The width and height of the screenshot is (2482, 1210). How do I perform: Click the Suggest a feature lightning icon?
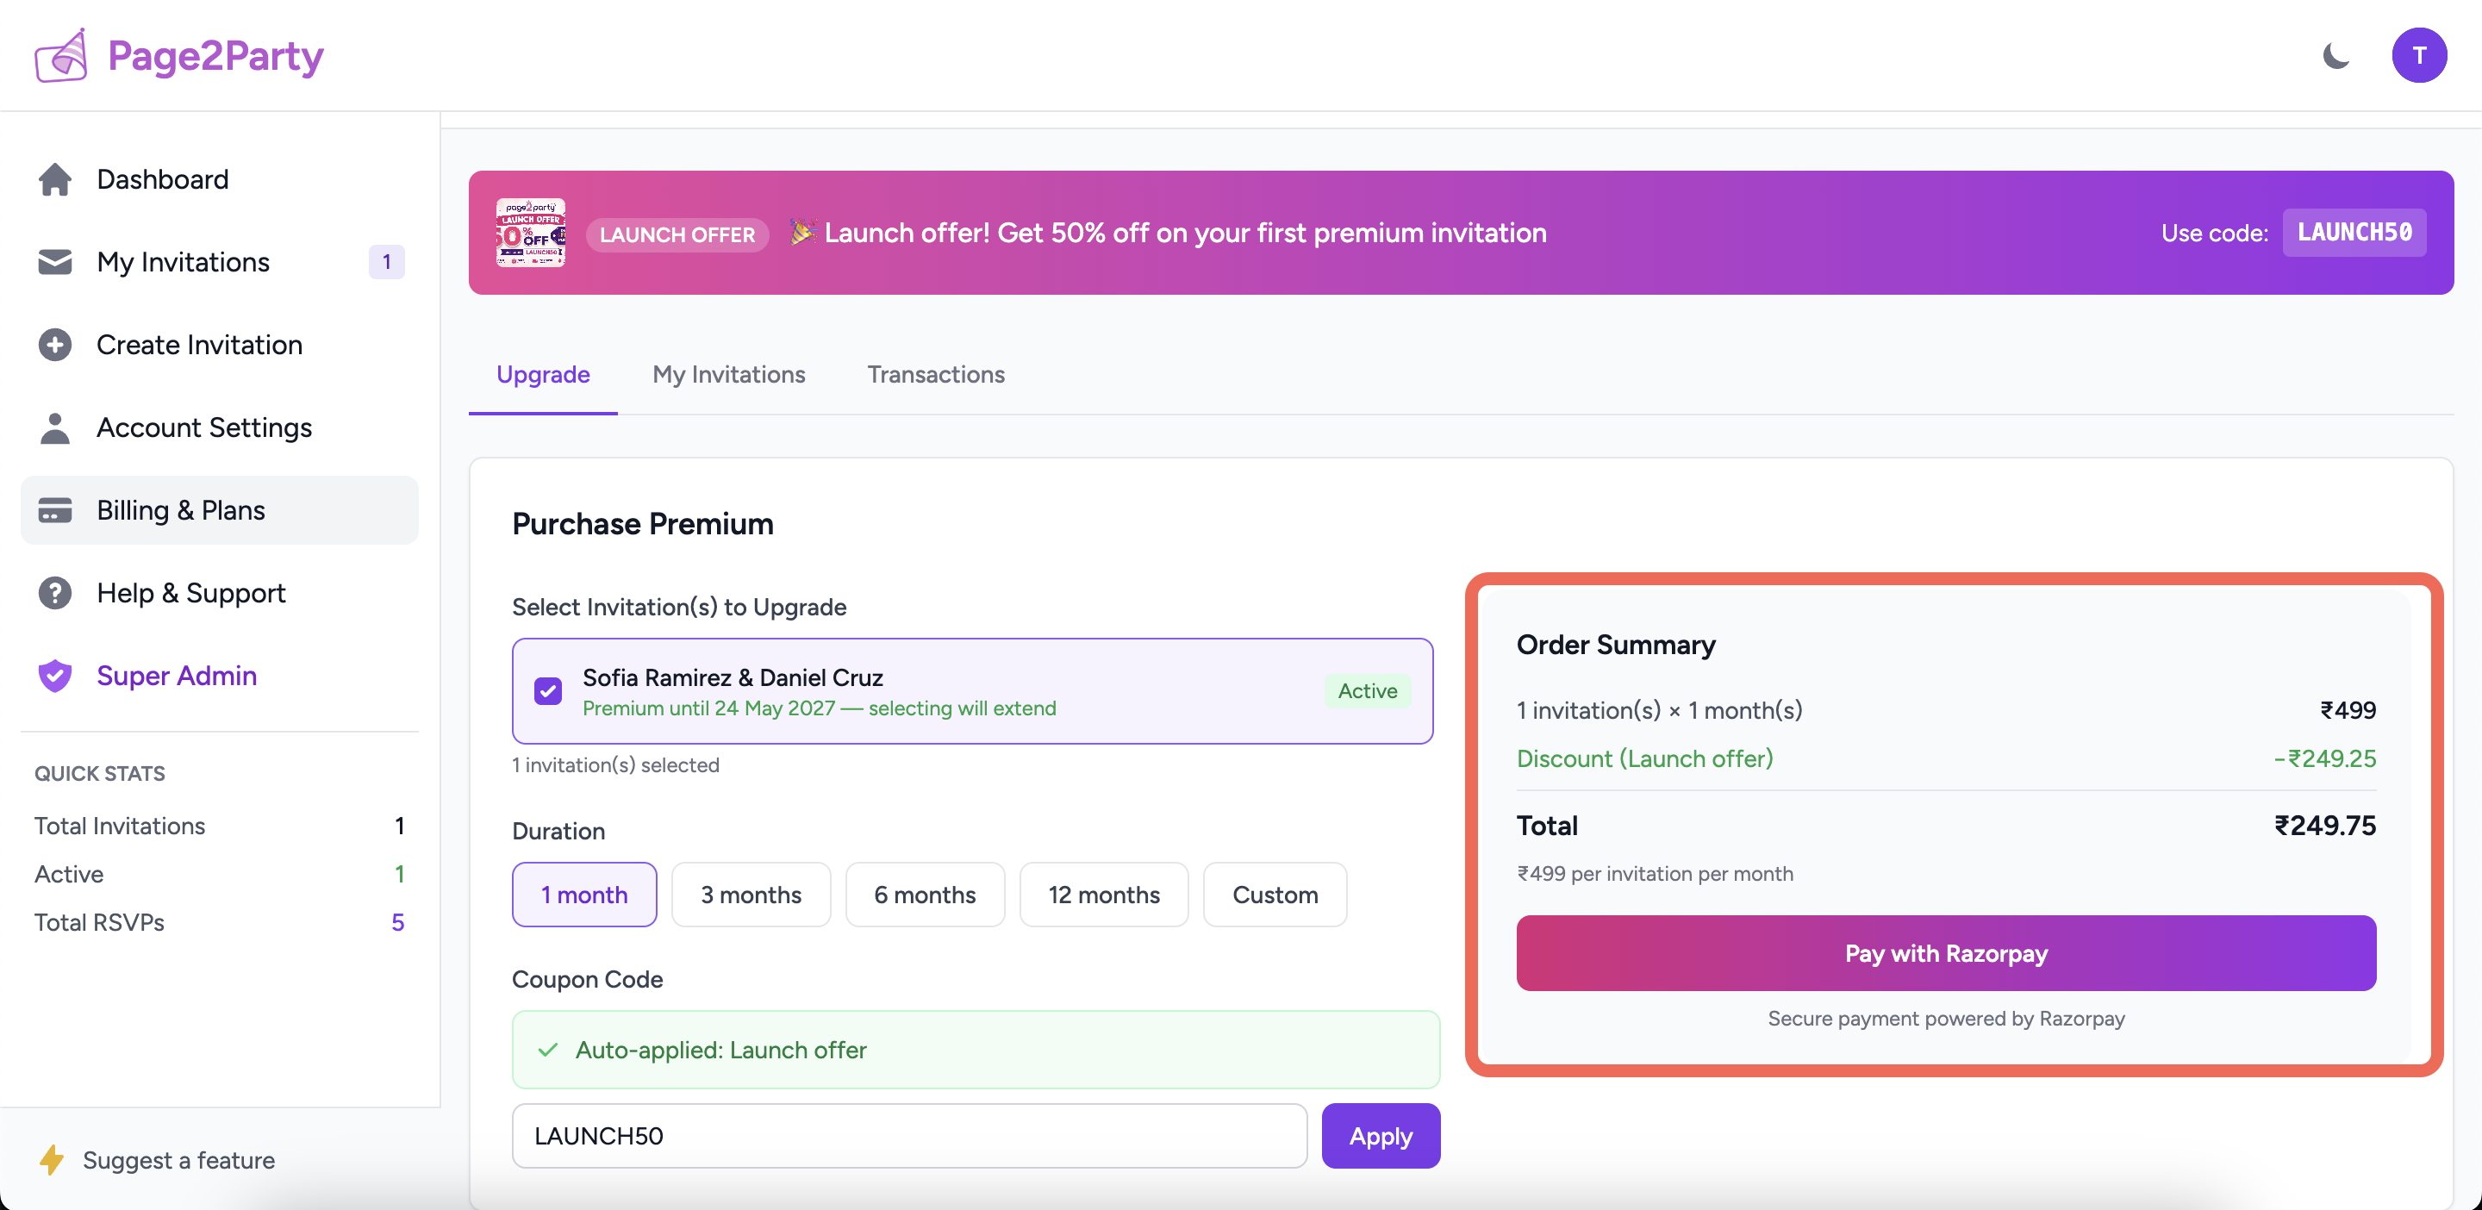52,1160
